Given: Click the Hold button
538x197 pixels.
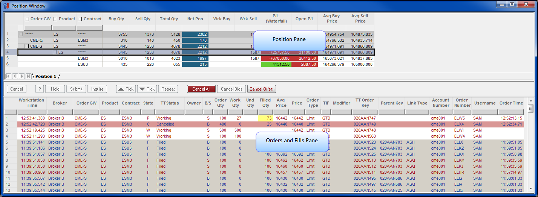Looking at the screenshot, I should point(55,89).
